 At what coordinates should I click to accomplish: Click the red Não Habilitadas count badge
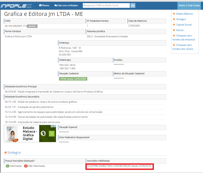coord(26,166)
